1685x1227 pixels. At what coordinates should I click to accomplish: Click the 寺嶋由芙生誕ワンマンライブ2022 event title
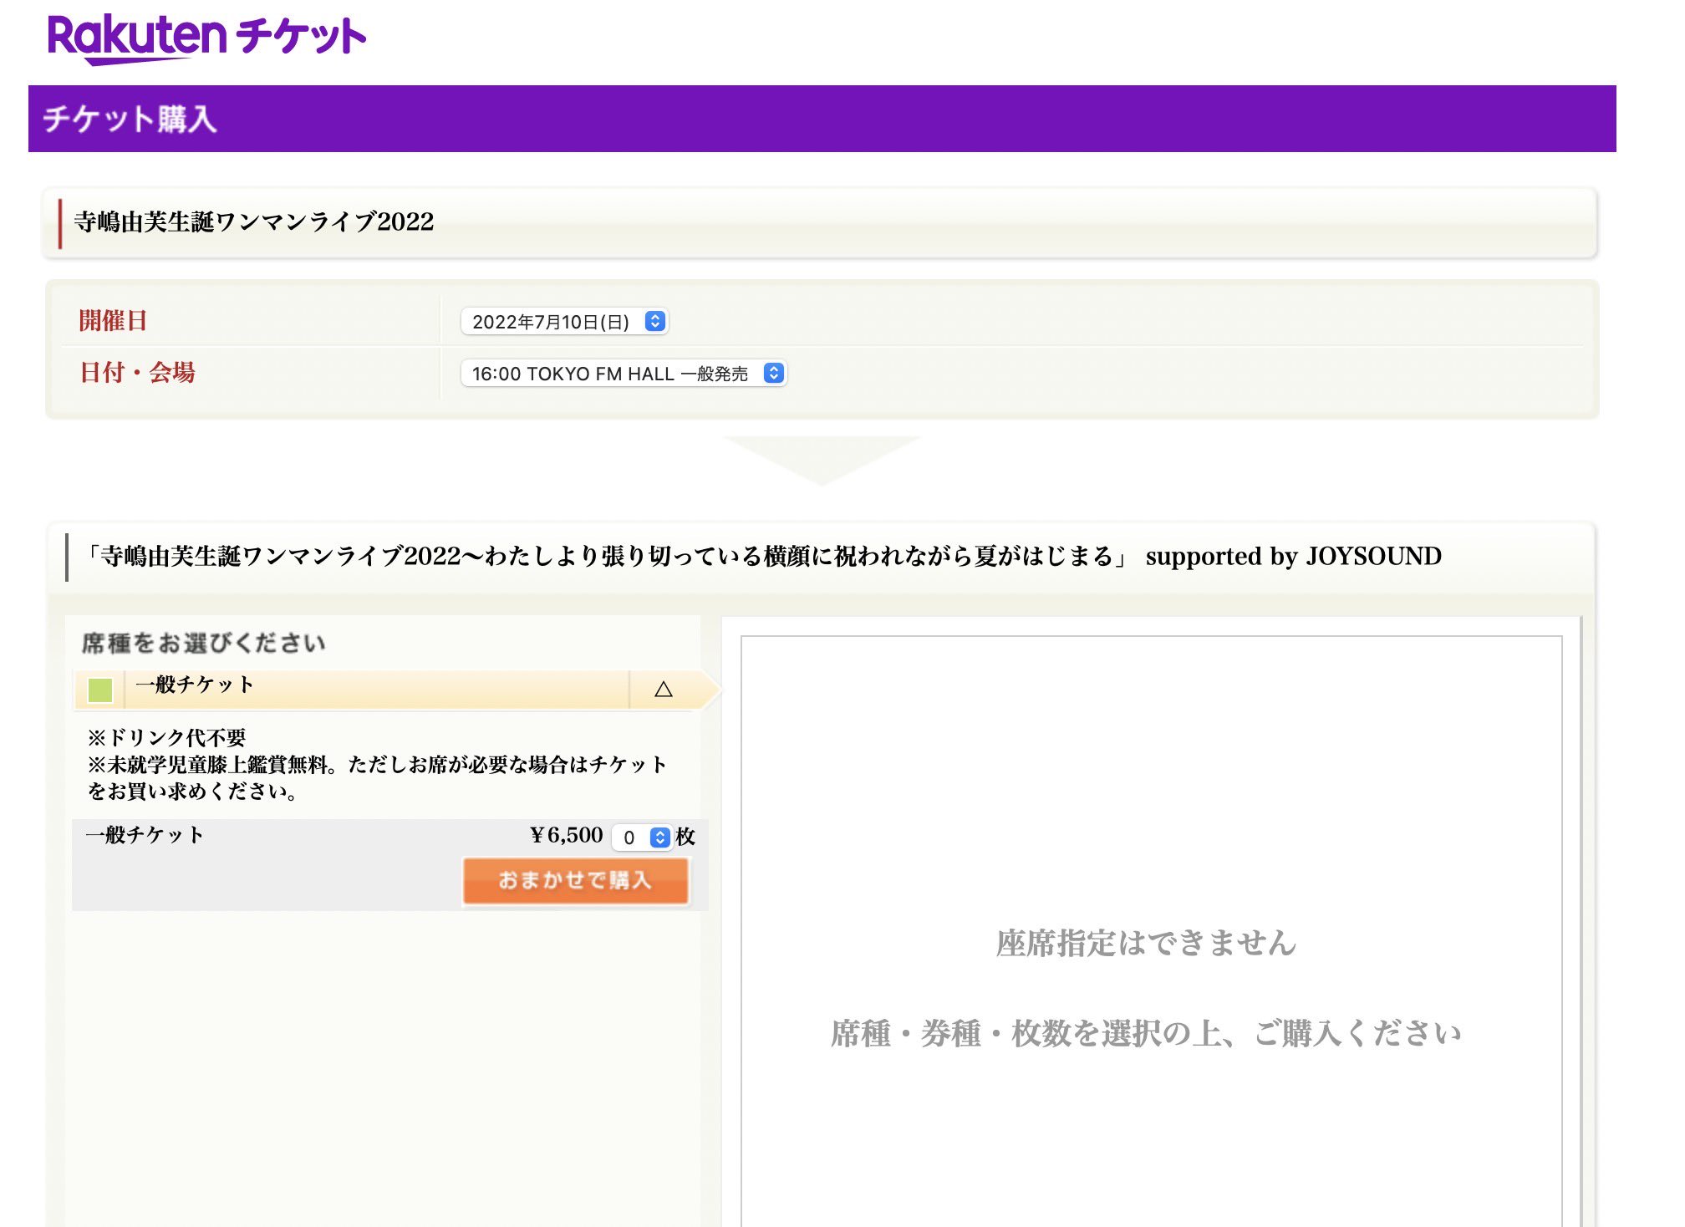pos(254,222)
